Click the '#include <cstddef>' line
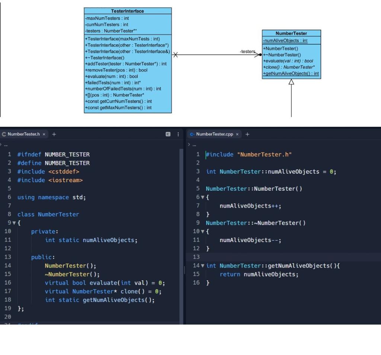 pyautogui.click(x=48, y=172)
